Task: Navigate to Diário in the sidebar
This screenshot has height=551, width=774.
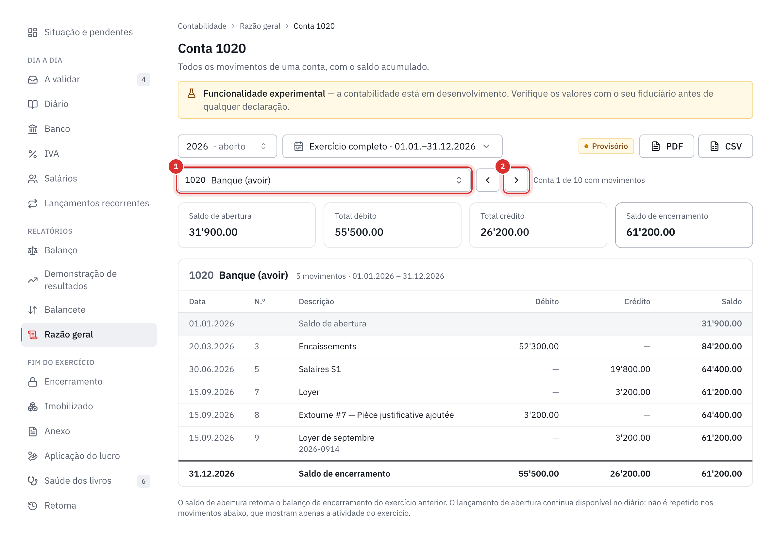Action: (89, 104)
